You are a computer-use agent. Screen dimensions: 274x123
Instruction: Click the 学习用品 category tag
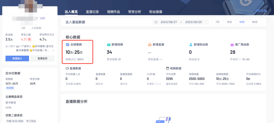[31, 121]
